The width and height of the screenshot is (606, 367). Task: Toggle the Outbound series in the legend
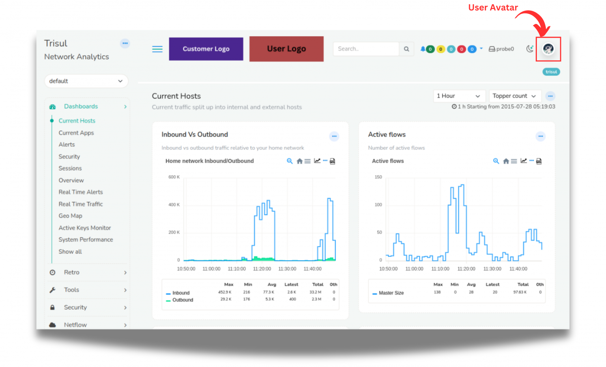point(180,300)
